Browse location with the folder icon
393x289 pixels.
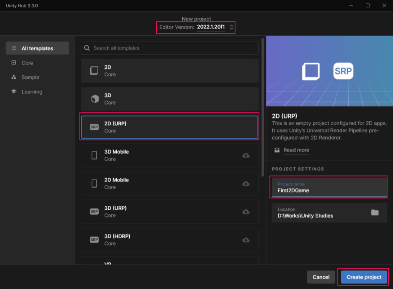[375, 212]
